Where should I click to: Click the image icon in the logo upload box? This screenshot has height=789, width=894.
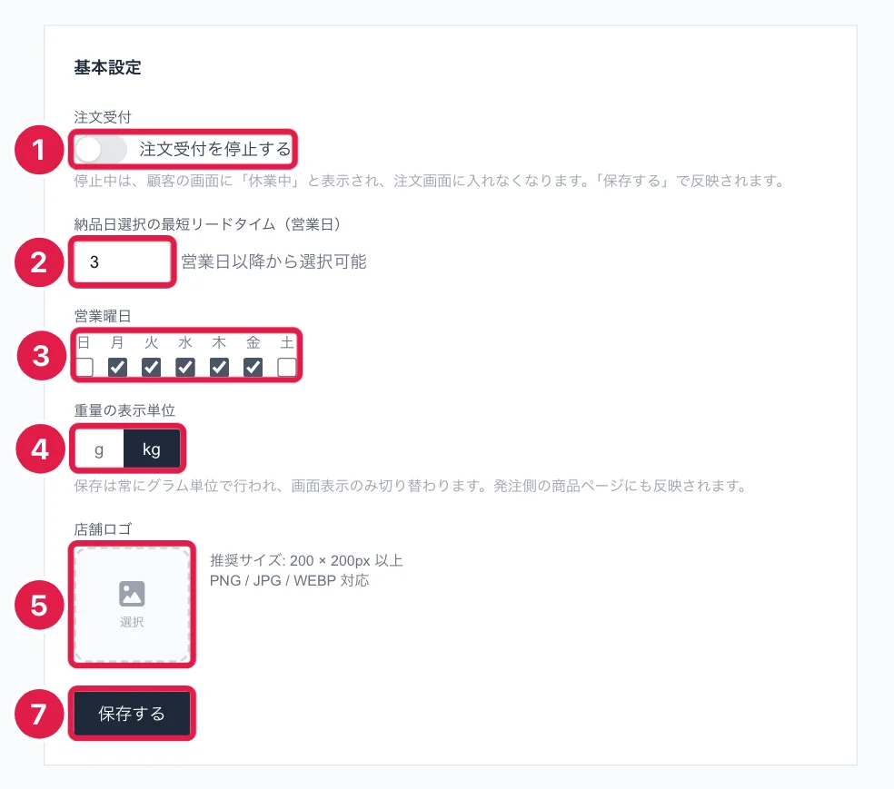click(x=132, y=594)
